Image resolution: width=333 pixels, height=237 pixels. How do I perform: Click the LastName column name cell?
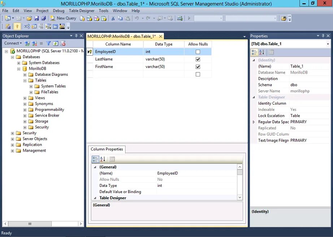coord(118,59)
